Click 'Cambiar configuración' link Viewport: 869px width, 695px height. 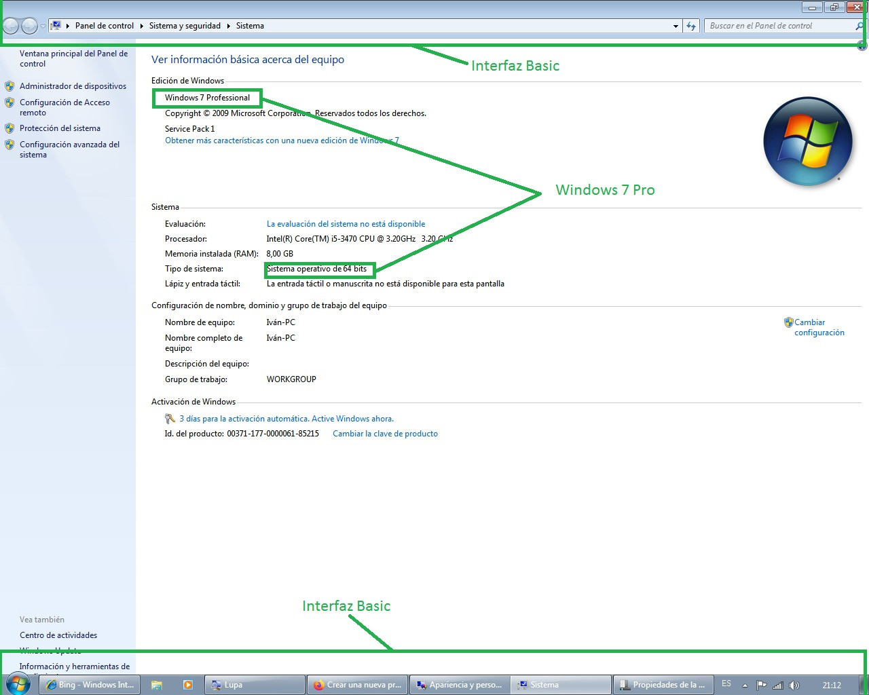pyautogui.click(x=819, y=327)
